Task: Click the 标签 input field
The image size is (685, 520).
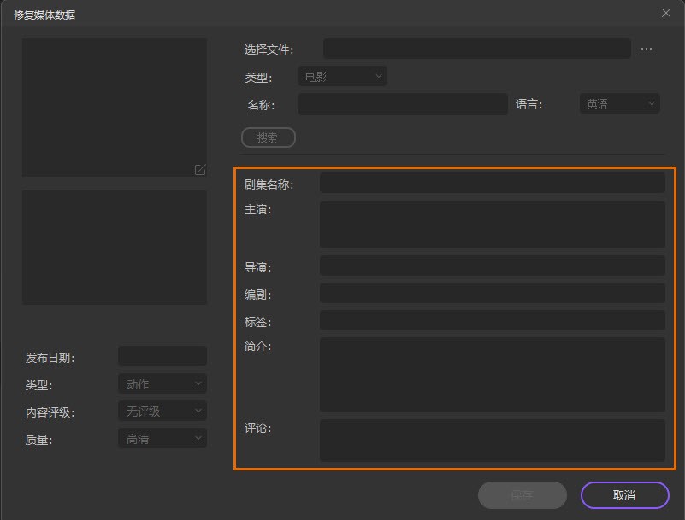Action: [492, 321]
